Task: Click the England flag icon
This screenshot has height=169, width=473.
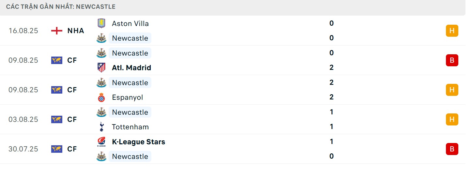Action: pyautogui.click(x=57, y=31)
